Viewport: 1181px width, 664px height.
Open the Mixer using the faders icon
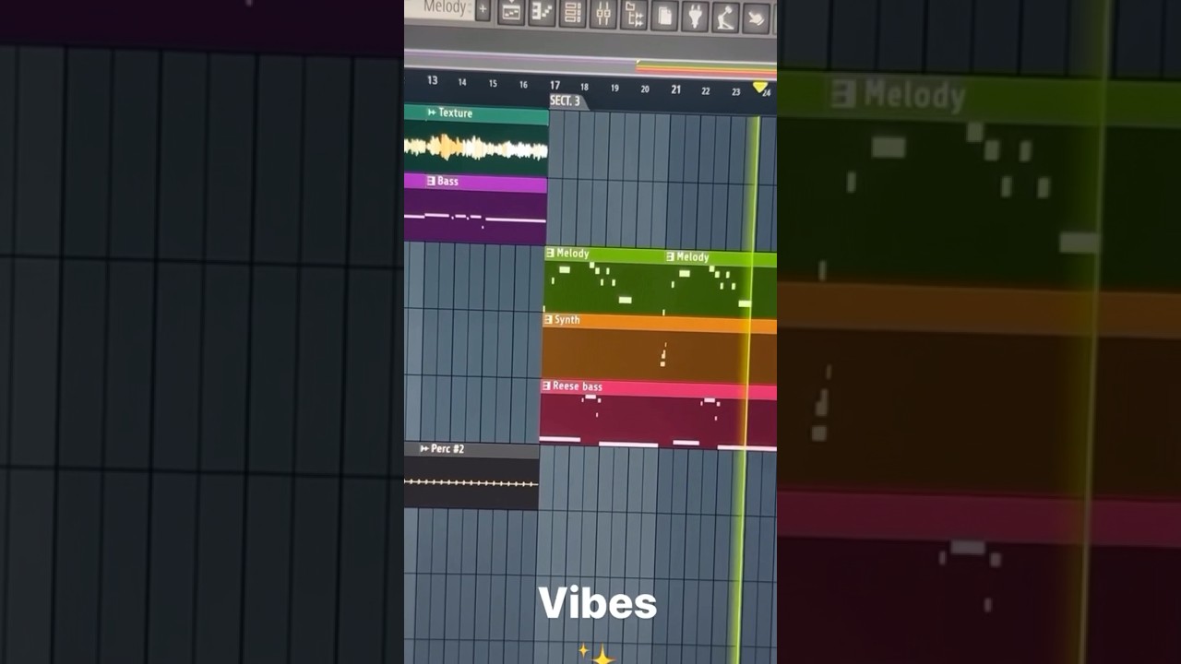[602, 14]
